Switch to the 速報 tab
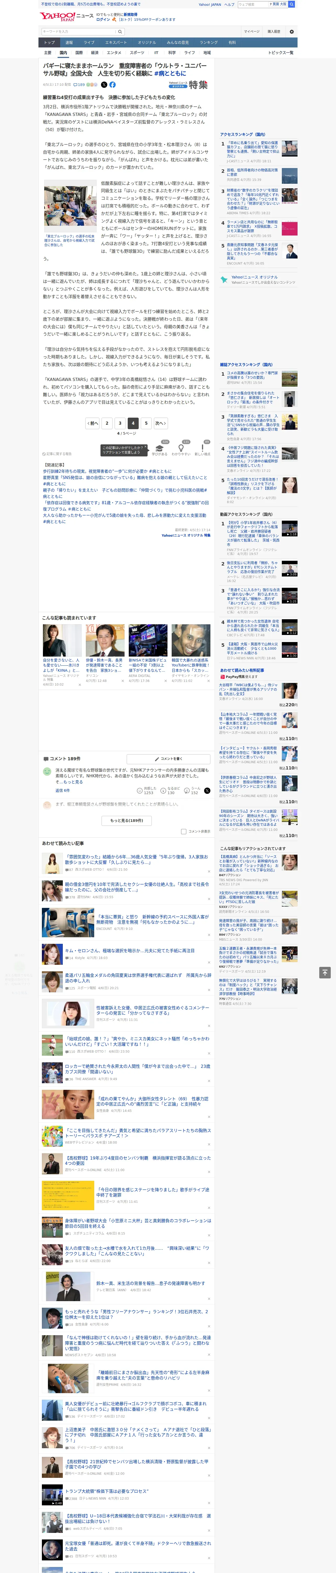Screen dimensions: 336x1573 click(69, 43)
